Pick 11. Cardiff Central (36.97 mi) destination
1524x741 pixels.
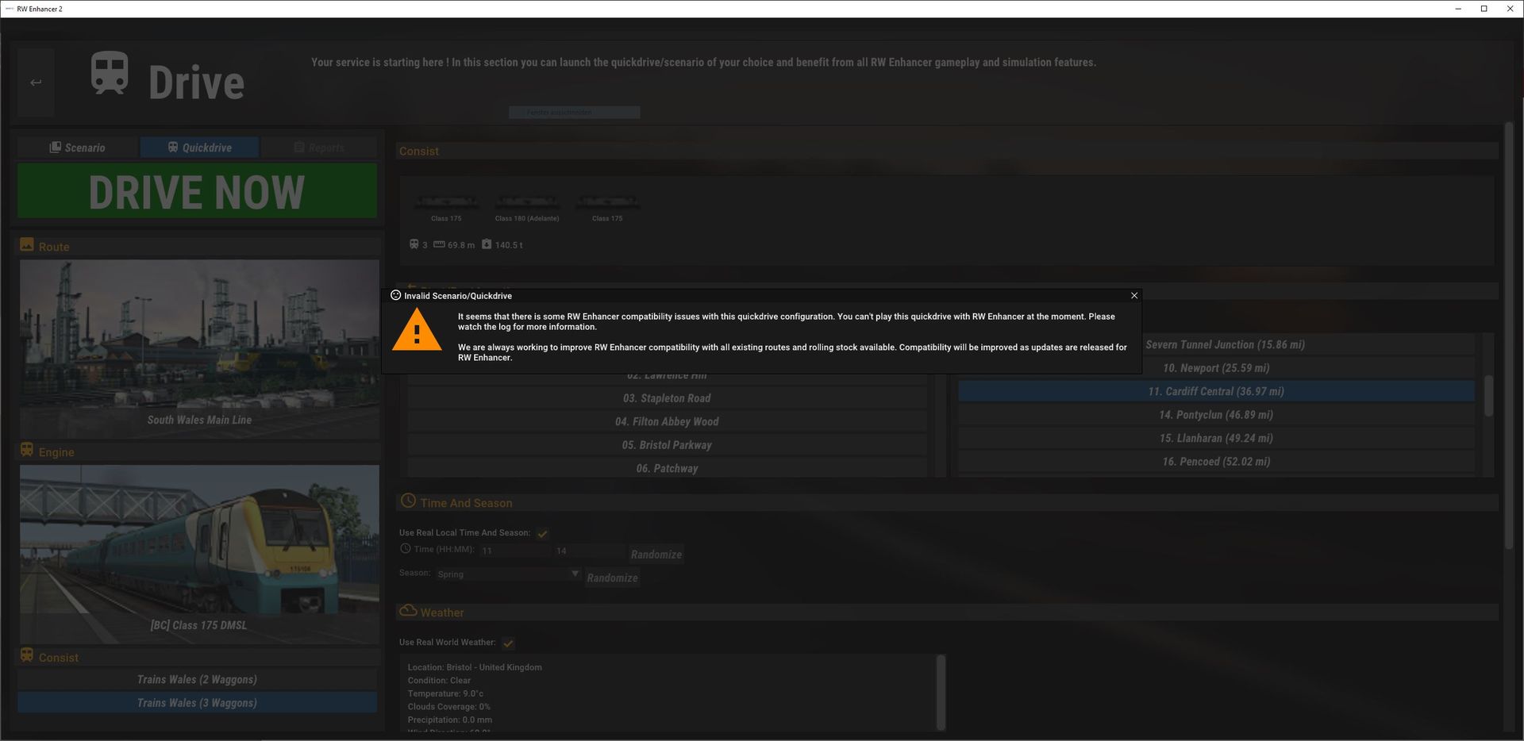[x=1216, y=391]
